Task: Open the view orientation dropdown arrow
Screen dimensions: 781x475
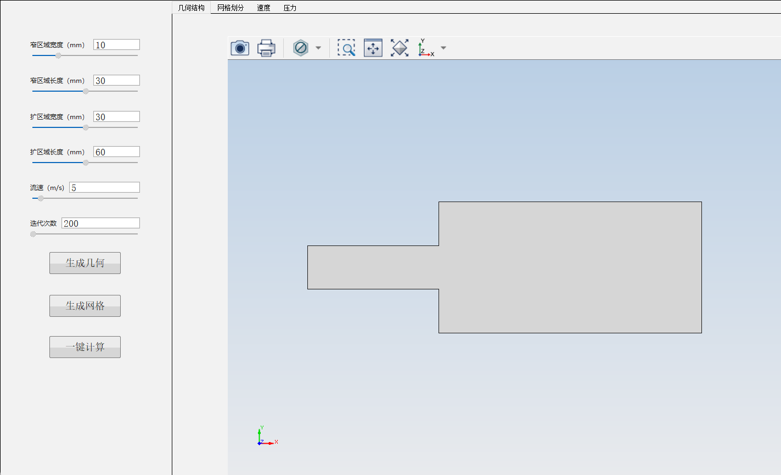Action: [443, 48]
